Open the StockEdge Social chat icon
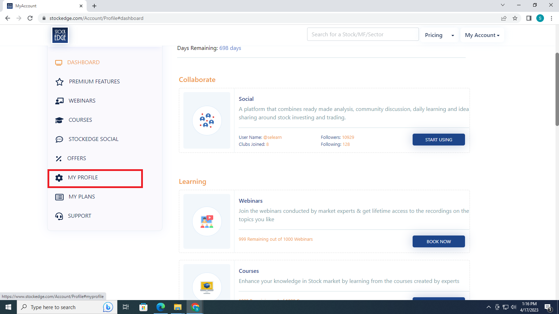559x314 pixels. [59, 139]
